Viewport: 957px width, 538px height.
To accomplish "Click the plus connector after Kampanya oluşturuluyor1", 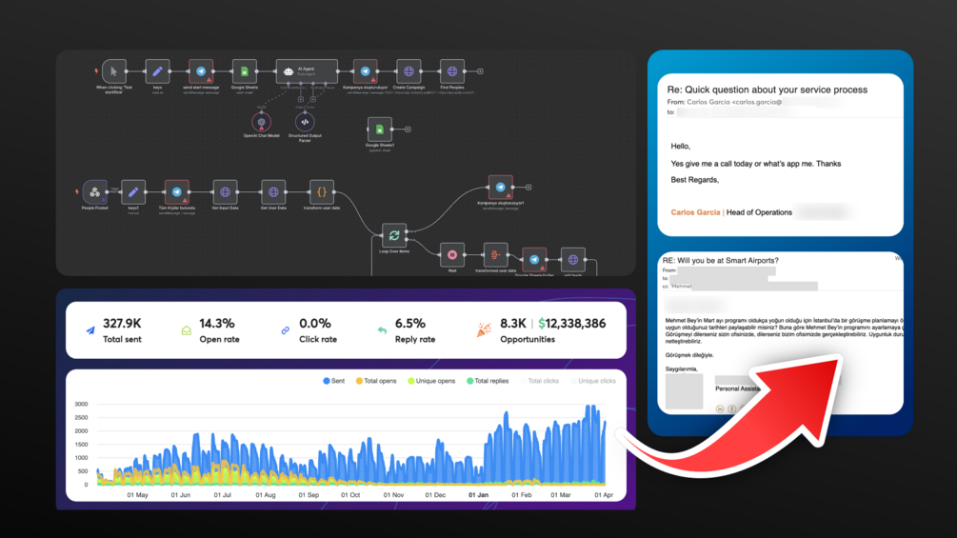I will (528, 188).
